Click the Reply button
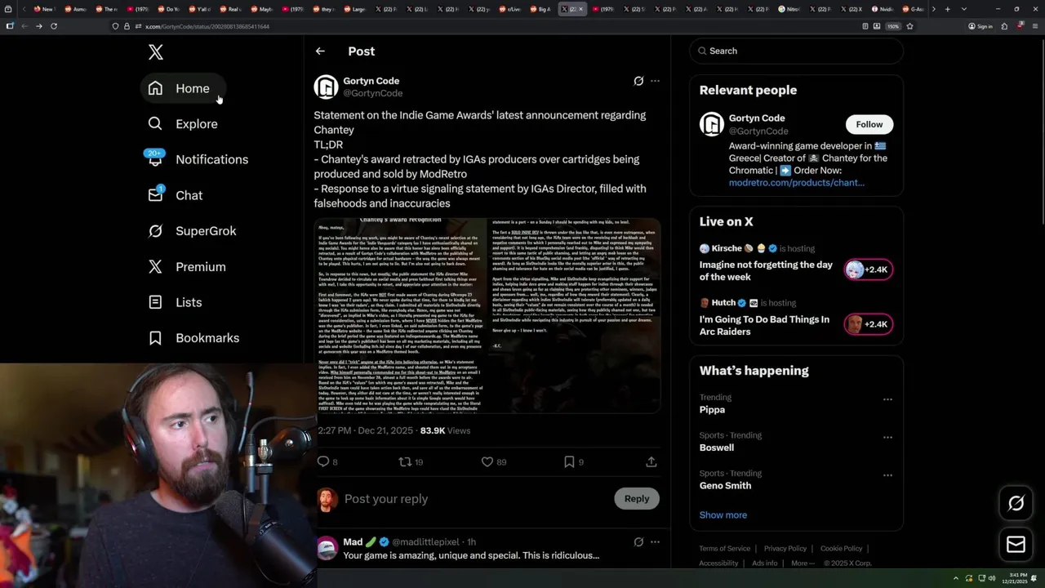This screenshot has width=1045, height=588. click(637, 499)
